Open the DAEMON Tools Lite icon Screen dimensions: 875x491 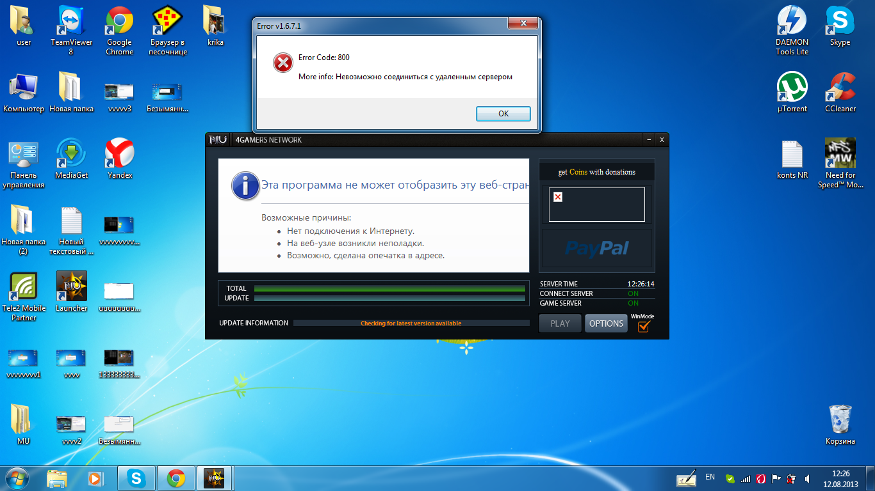(792, 22)
